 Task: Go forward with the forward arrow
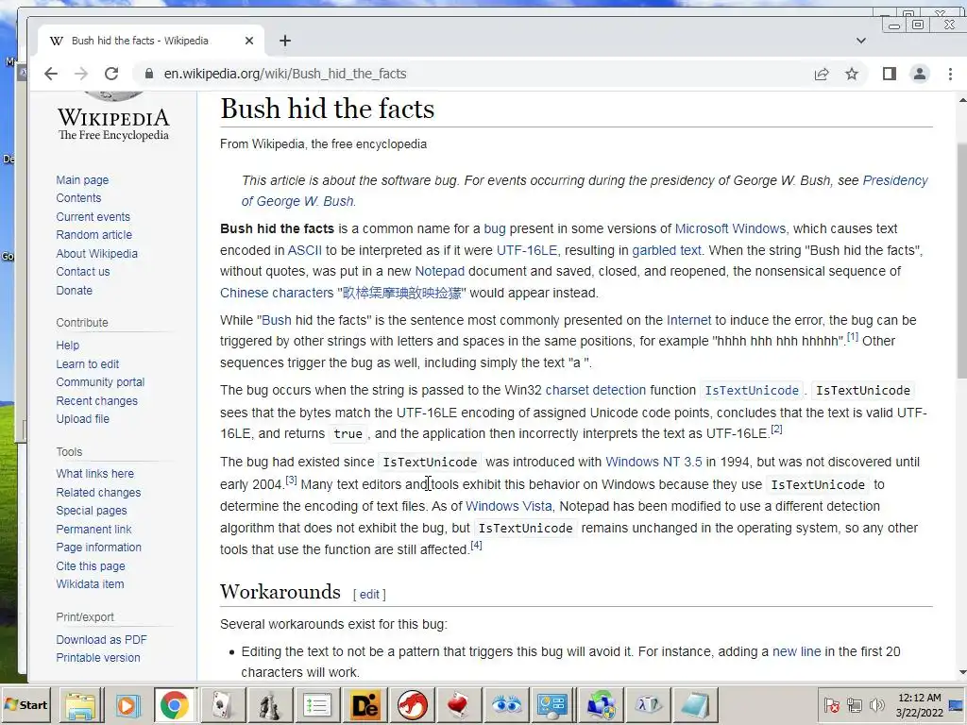point(81,74)
